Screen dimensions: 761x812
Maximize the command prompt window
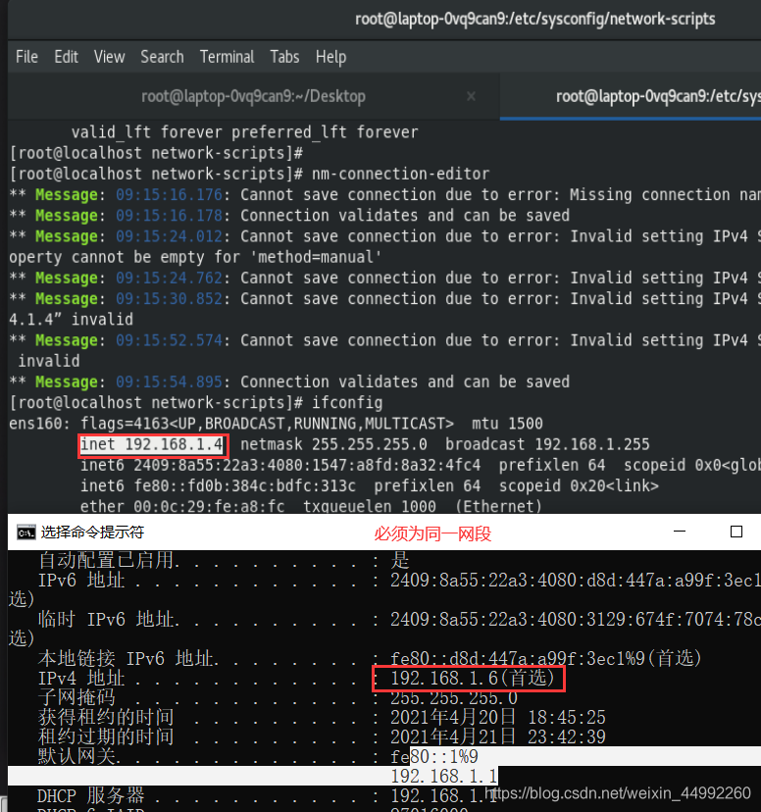click(736, 532)
